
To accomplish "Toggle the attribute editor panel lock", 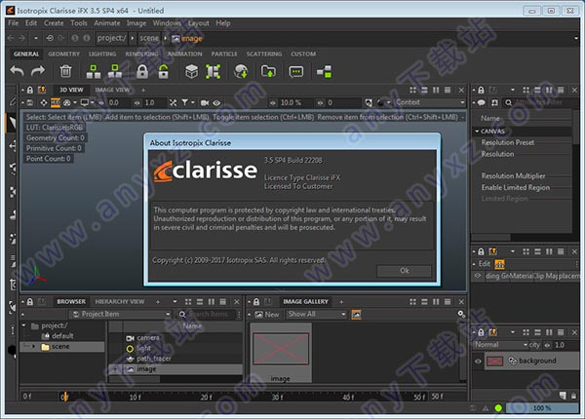I will coord(482,91).
